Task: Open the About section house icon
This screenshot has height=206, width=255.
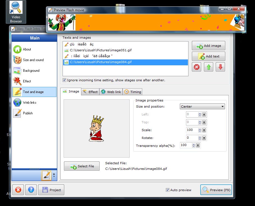Action: 17,49
